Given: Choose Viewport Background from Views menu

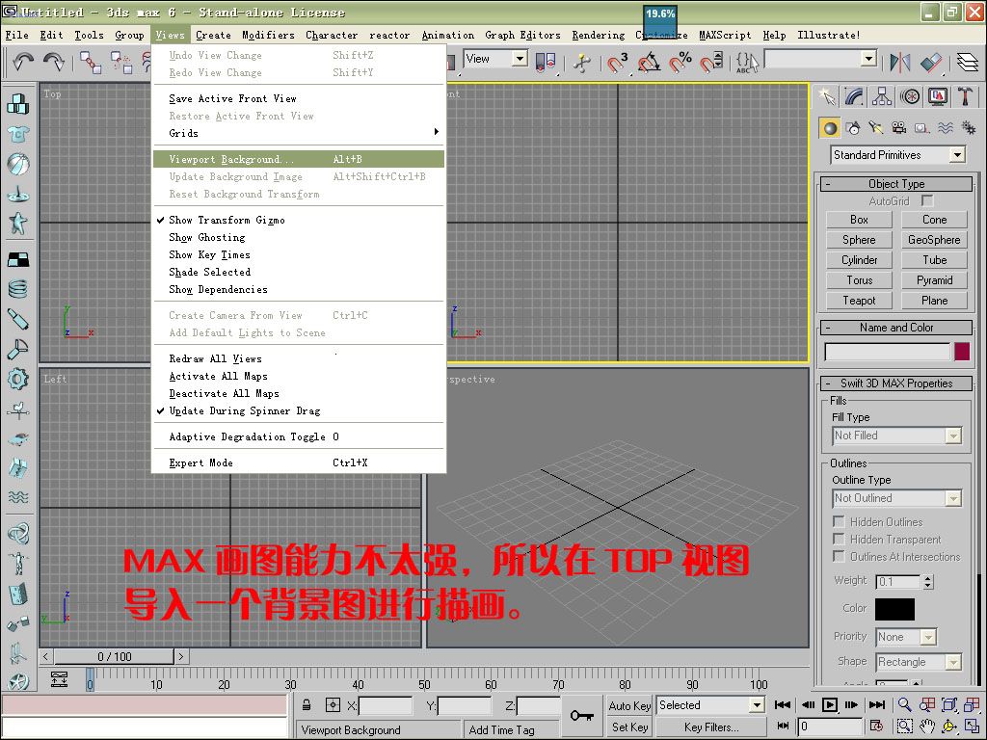Looking at the screenshot, I should click(x=231, y=159).
